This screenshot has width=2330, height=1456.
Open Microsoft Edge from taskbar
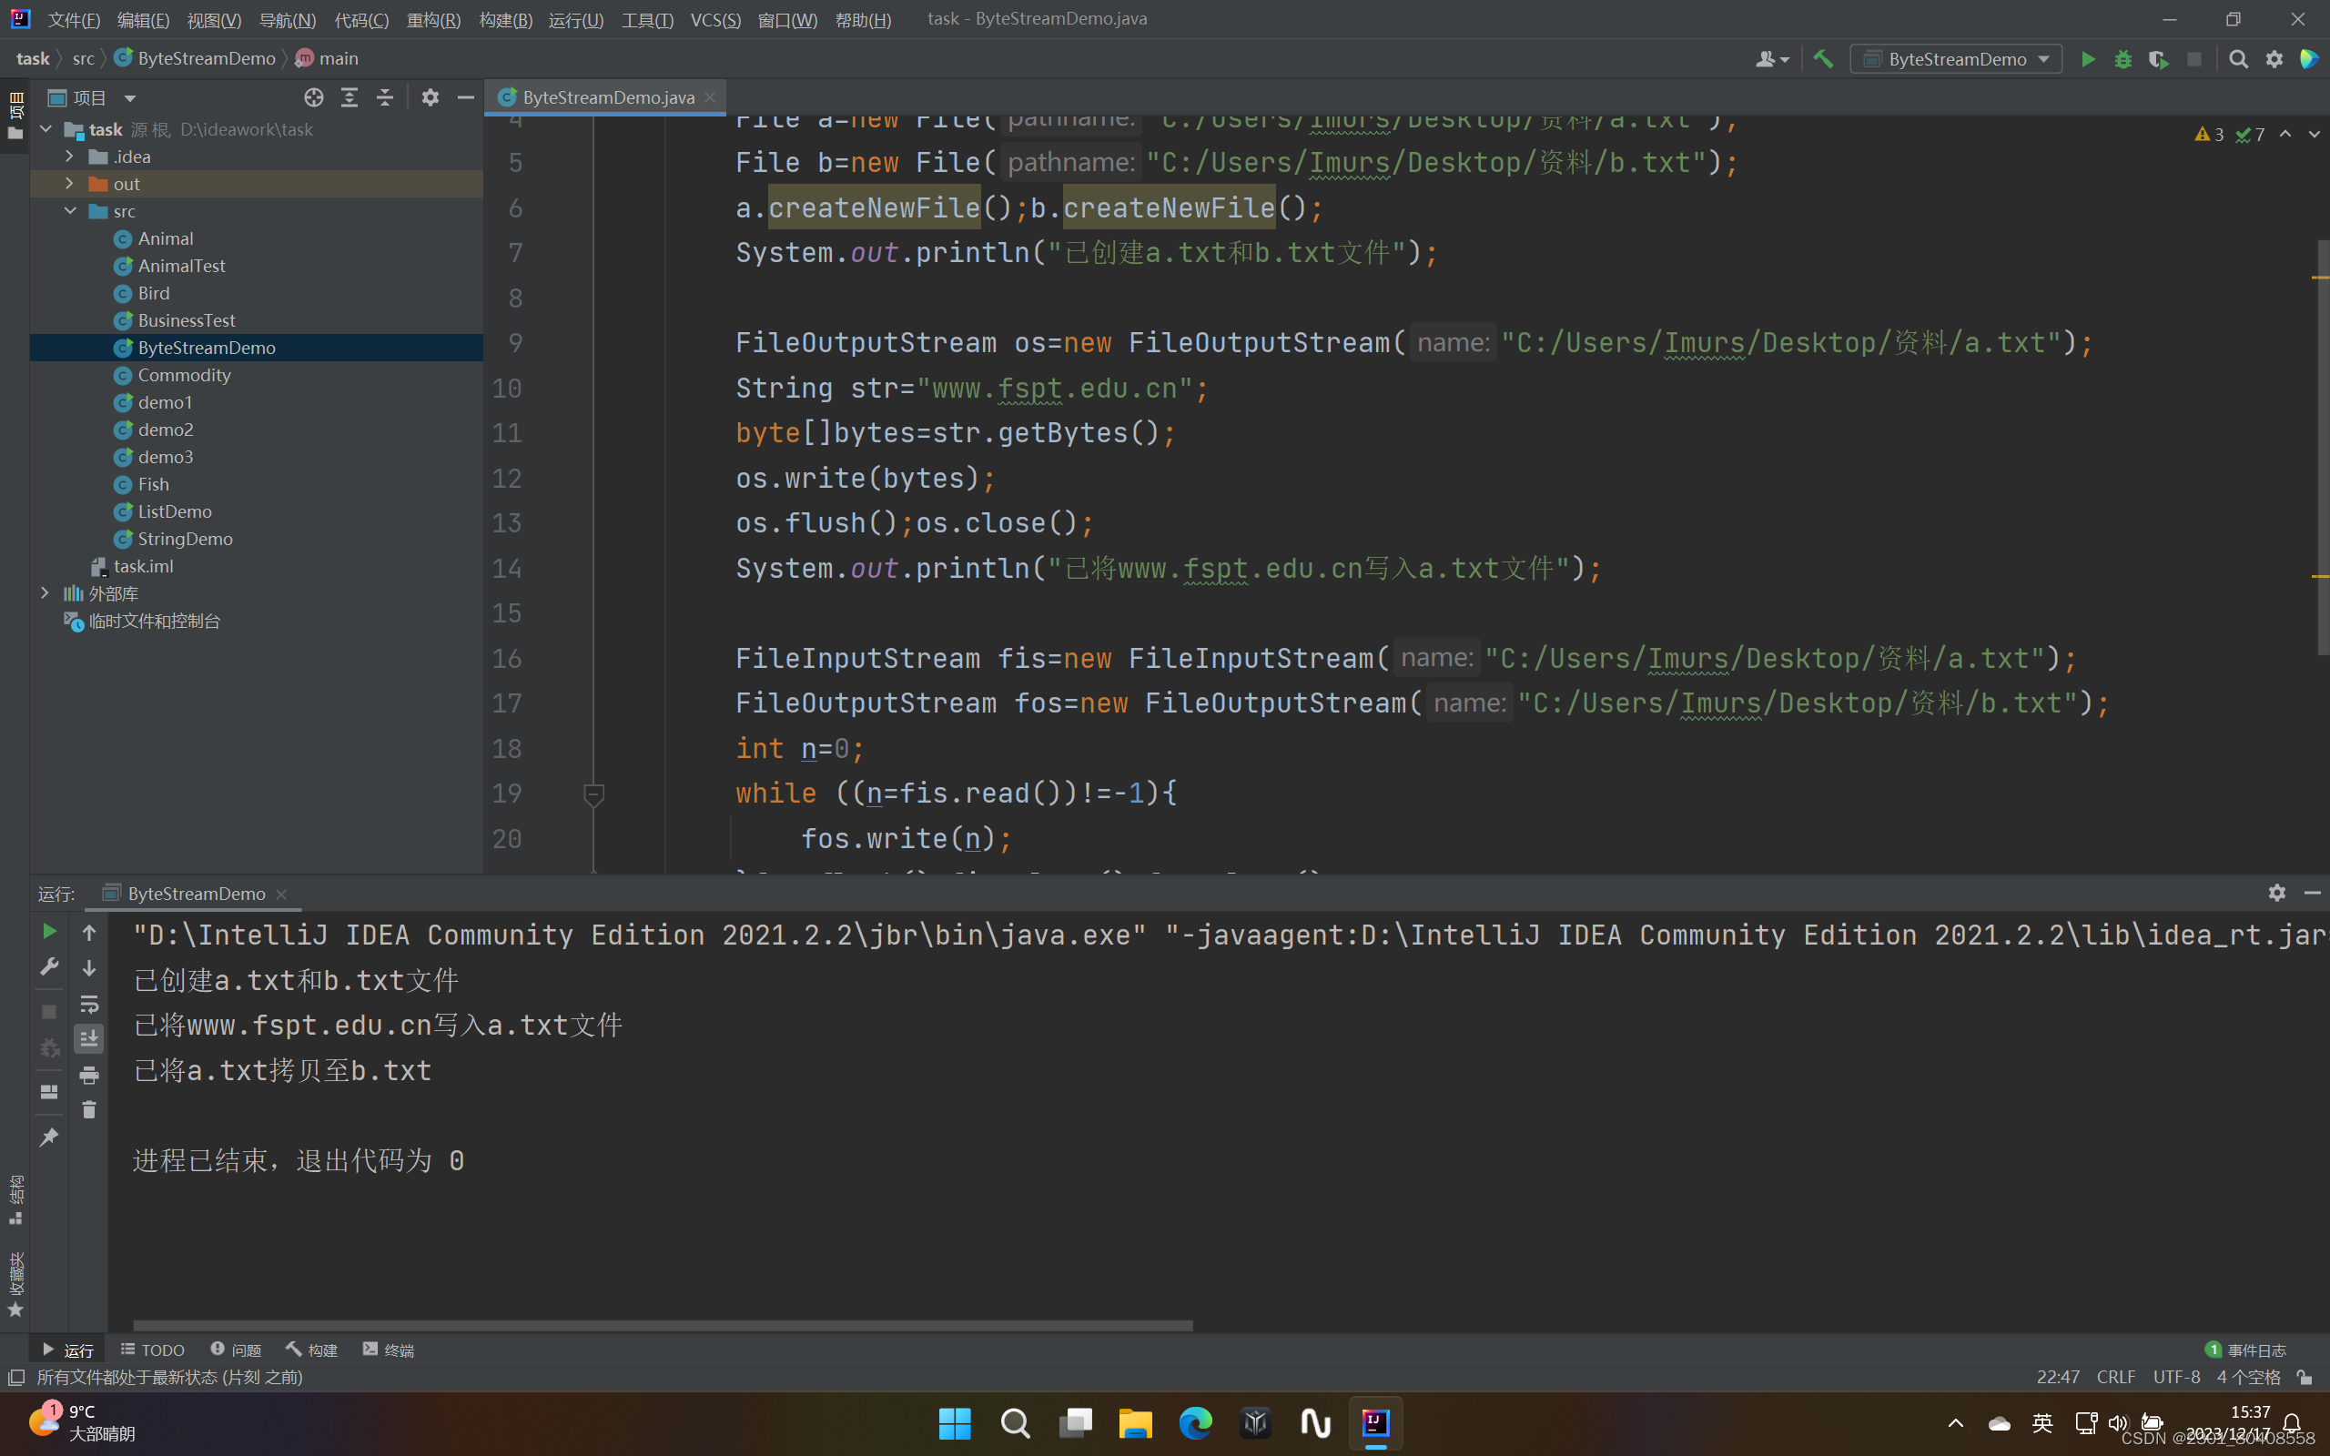[1195, 1422]
